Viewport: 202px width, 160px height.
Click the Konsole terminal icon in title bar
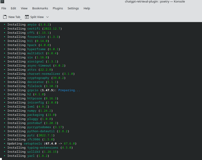tap(2, 1)
